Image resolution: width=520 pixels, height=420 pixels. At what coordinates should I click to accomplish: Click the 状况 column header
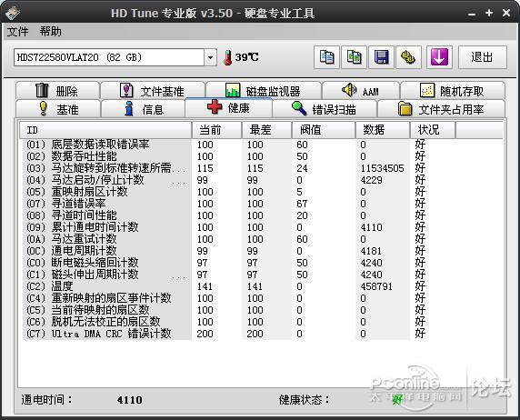point(433,130)
